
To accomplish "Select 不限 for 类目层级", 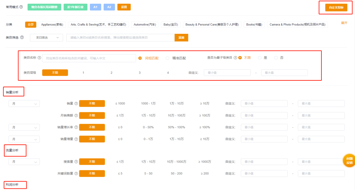I will point(55,73).
